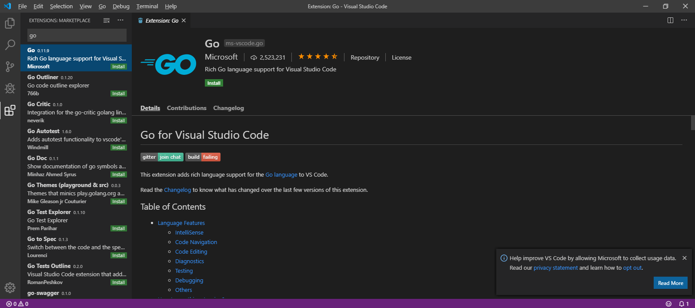
Task: Open the Debug view bug icon
Action: [10, 88]
